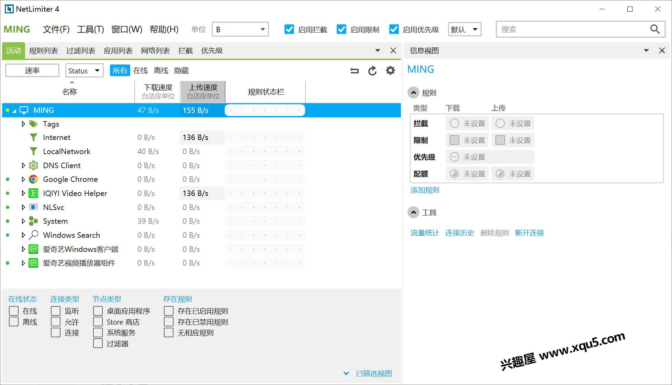Click the Tags icon

point(33,124)
